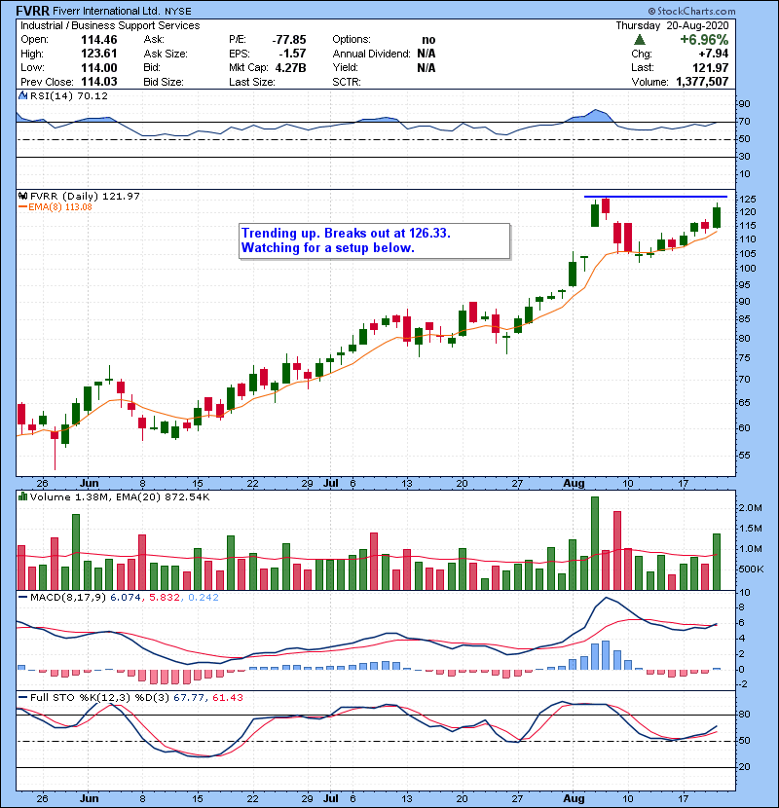
Task: Click the Prev Close value 114.03
Action: click(99, 82)
